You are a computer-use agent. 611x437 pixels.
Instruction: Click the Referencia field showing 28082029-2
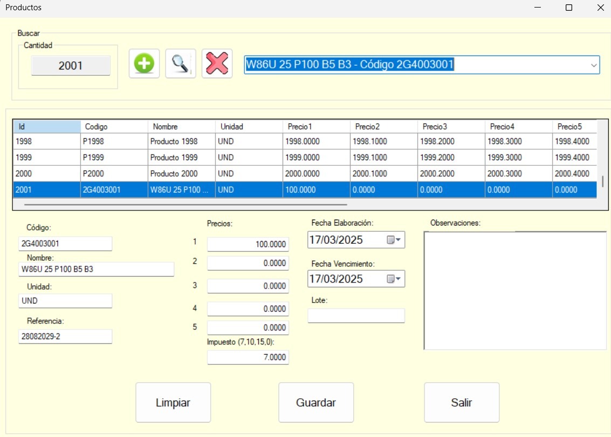coord(65,336)
